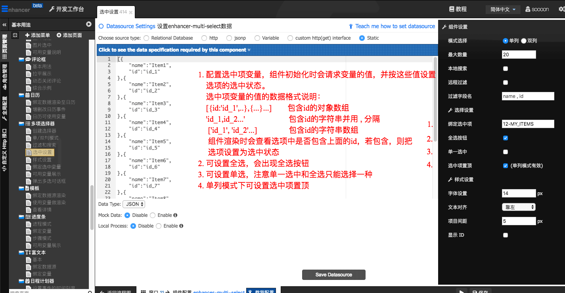This screenshot has height=293, width=565.
Task: Enable the 本地搜索 checkbox
Action: (506, 69)
